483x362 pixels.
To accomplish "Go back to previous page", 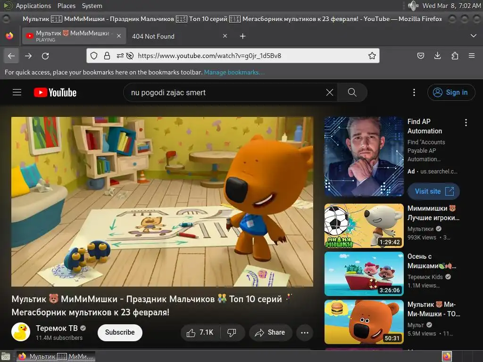I will [11, 56].
